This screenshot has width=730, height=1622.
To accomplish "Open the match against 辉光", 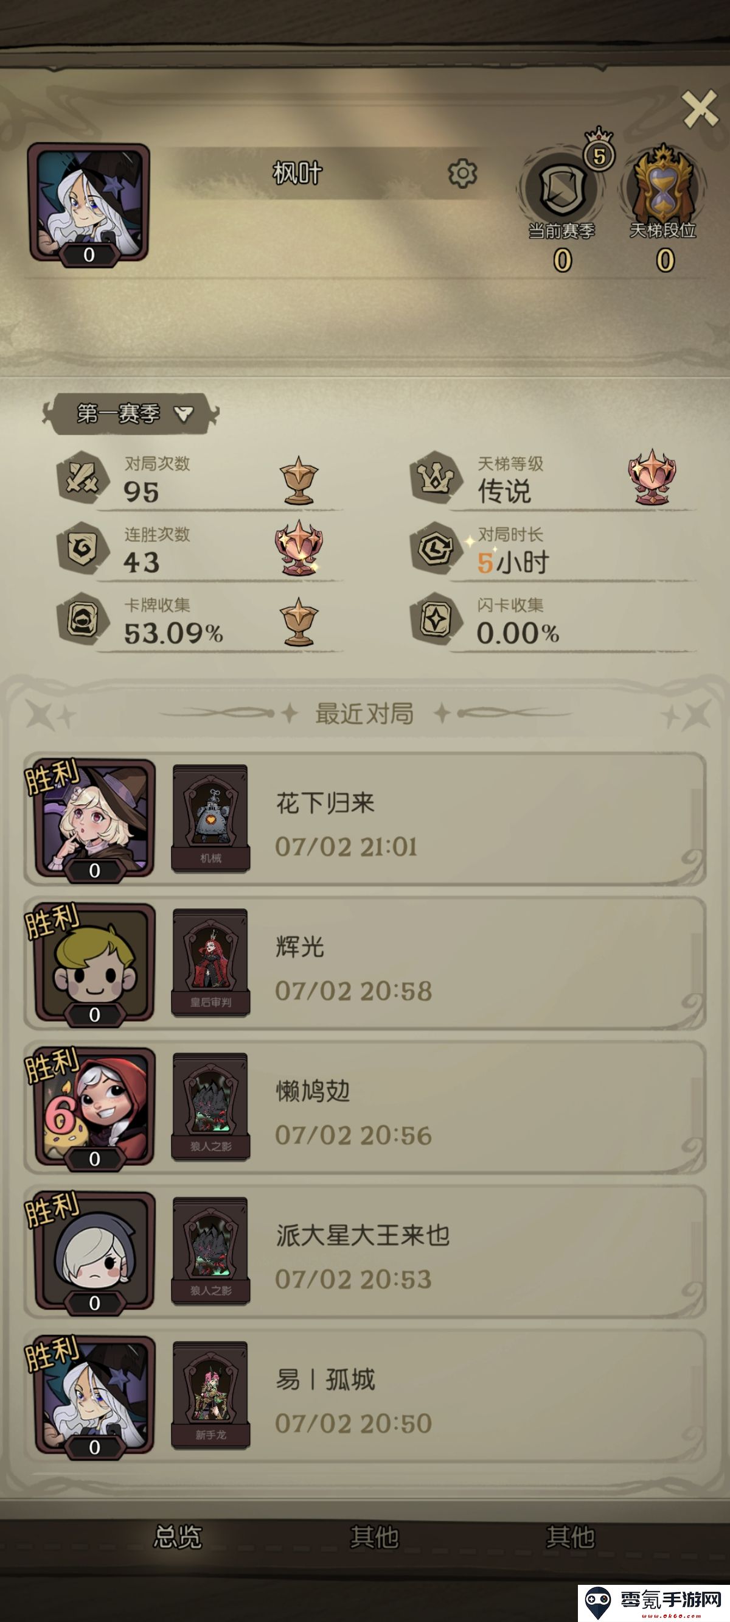I will [365, 963].
